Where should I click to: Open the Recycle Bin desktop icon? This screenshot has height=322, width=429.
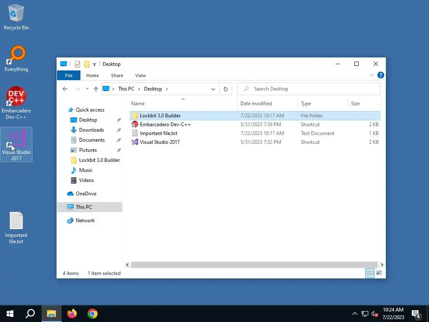point(16,17)
